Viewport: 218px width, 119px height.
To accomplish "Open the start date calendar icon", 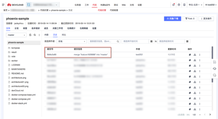I will 151,41.
